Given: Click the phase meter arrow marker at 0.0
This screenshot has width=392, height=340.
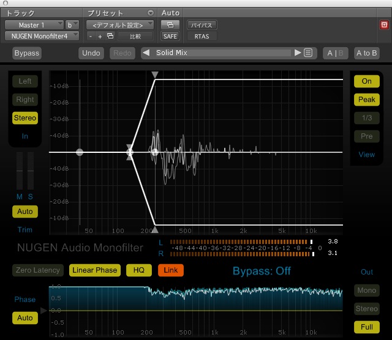Looking at the screenshot, I should click(43, 310).
